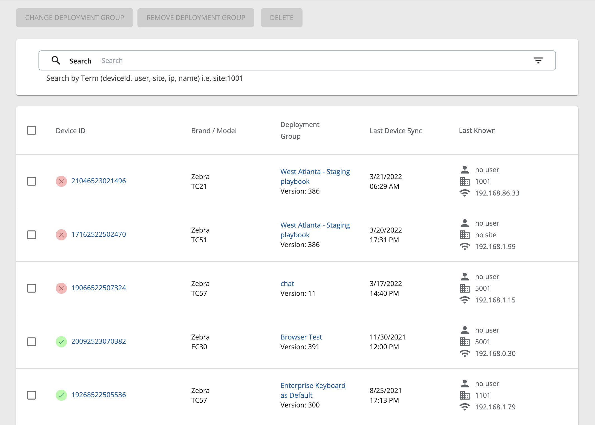Click building icon in 20092523070382 row
This screenshot has height=425, width=595.
click(x=465, y=342)
